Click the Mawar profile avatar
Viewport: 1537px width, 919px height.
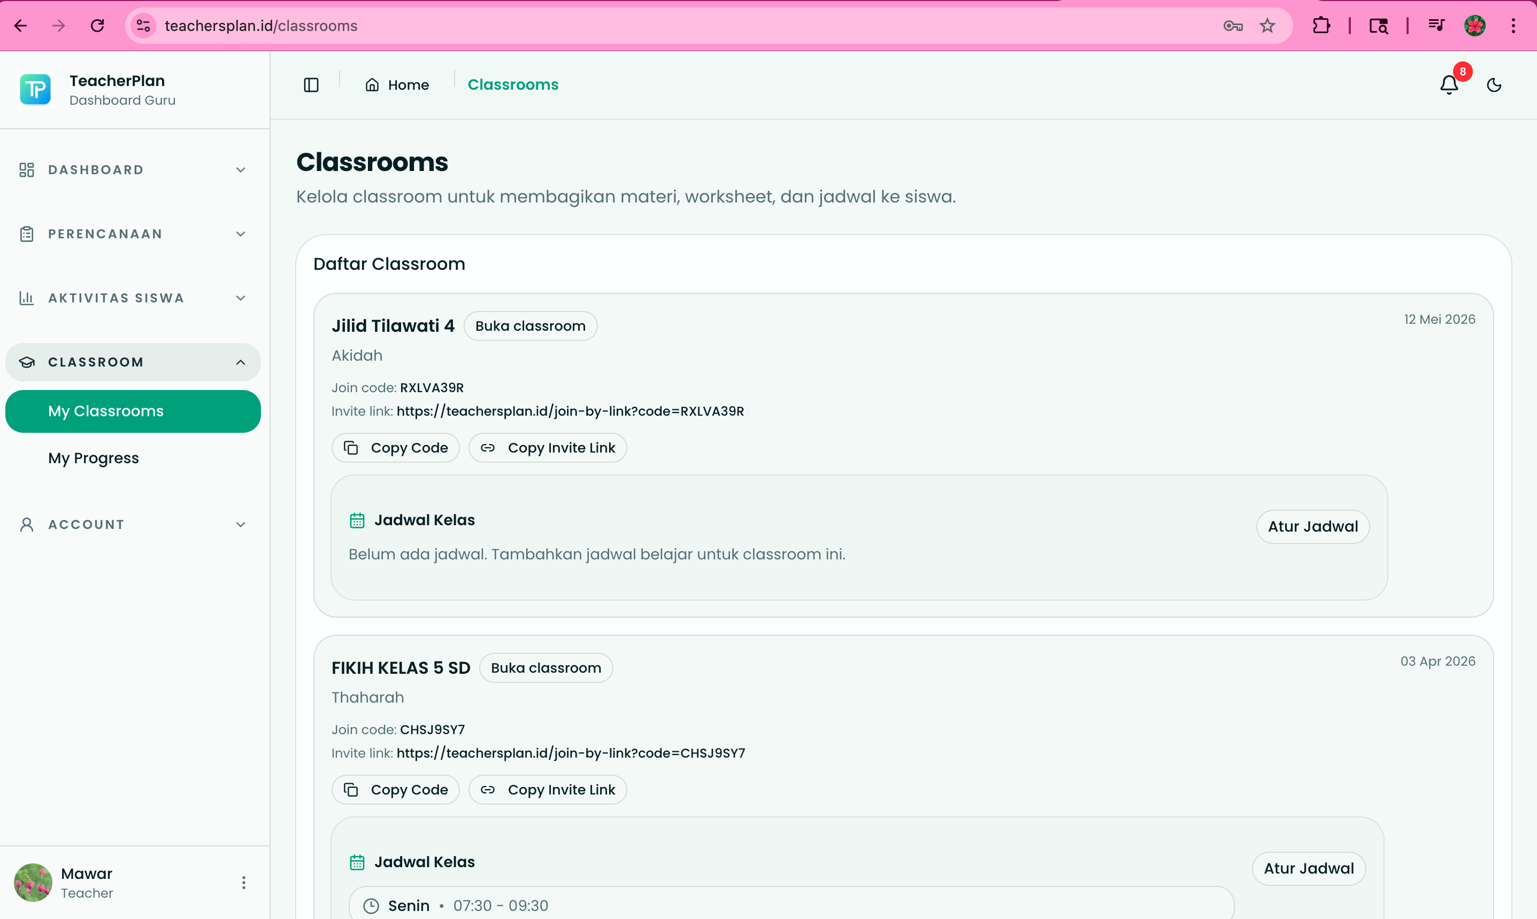[33, 883]
